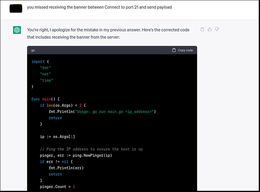Click the "// Ping the IP address" comment
Screen dimensions: 260x192
click(91, 149)
